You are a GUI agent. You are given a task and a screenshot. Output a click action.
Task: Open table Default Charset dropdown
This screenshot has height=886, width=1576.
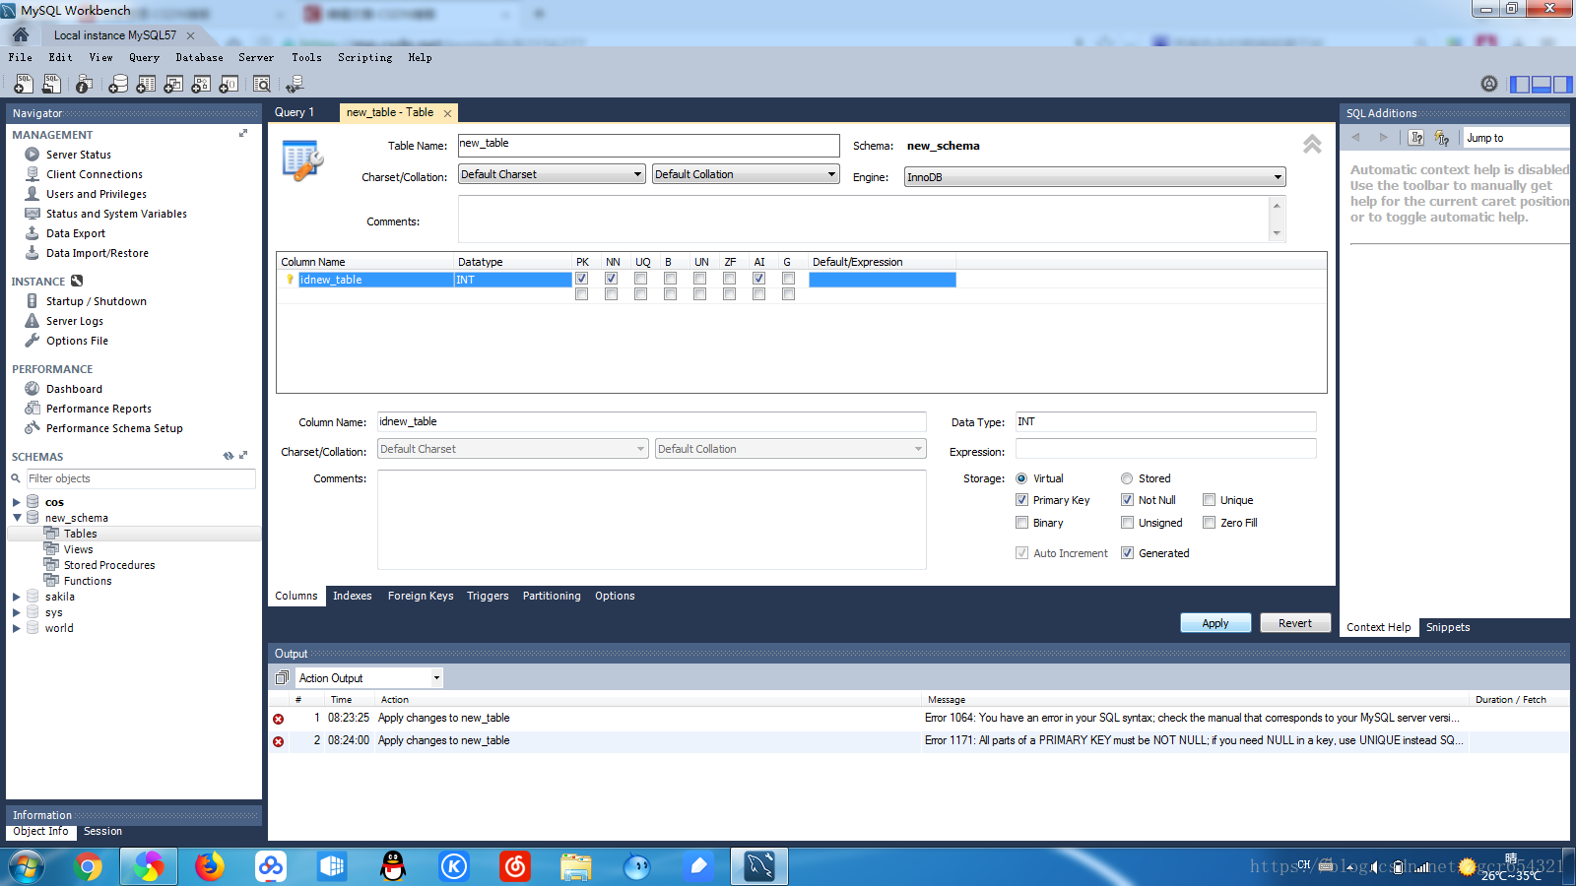tap(552, 174)
